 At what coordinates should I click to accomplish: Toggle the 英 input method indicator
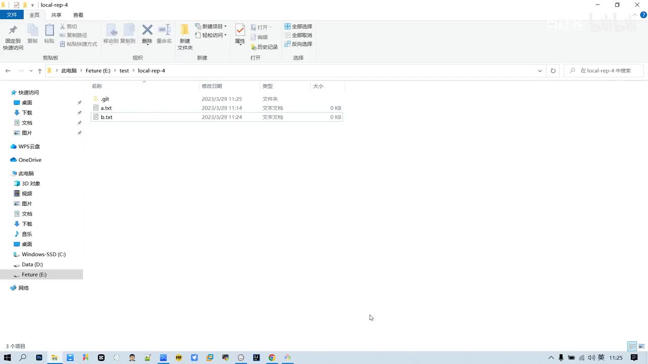coord(601,357)
